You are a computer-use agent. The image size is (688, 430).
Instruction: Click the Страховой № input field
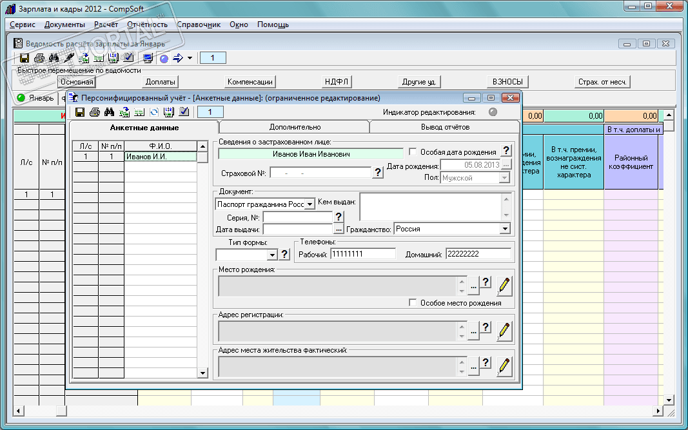coord(320,173)
